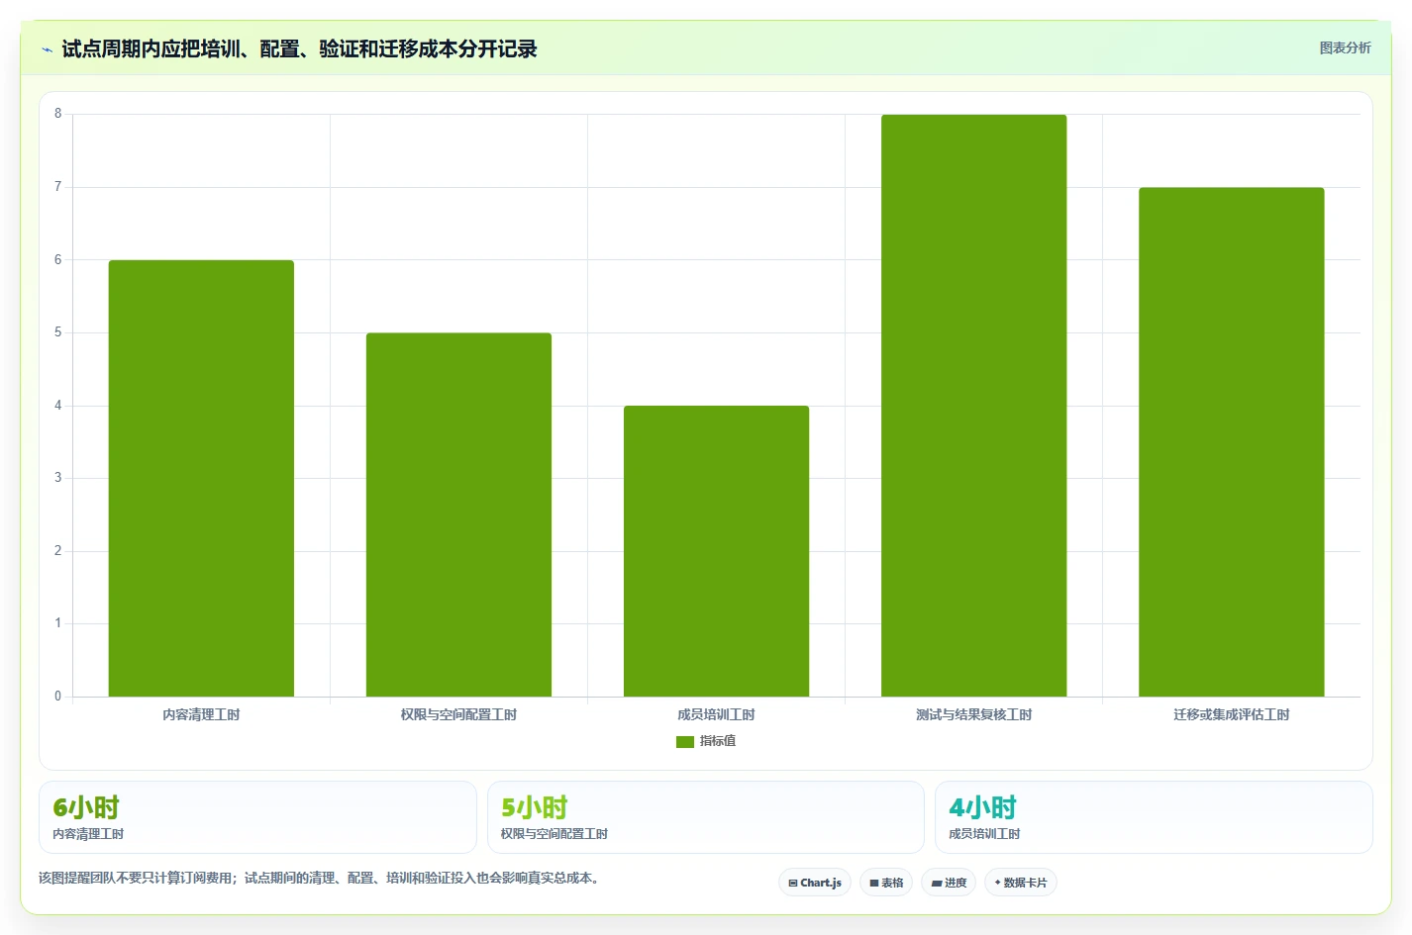The image size is (1412, 935).
Task: Click the 权限与空间配置工时 caption under 5小时
Action: click(x=555, y=834)
